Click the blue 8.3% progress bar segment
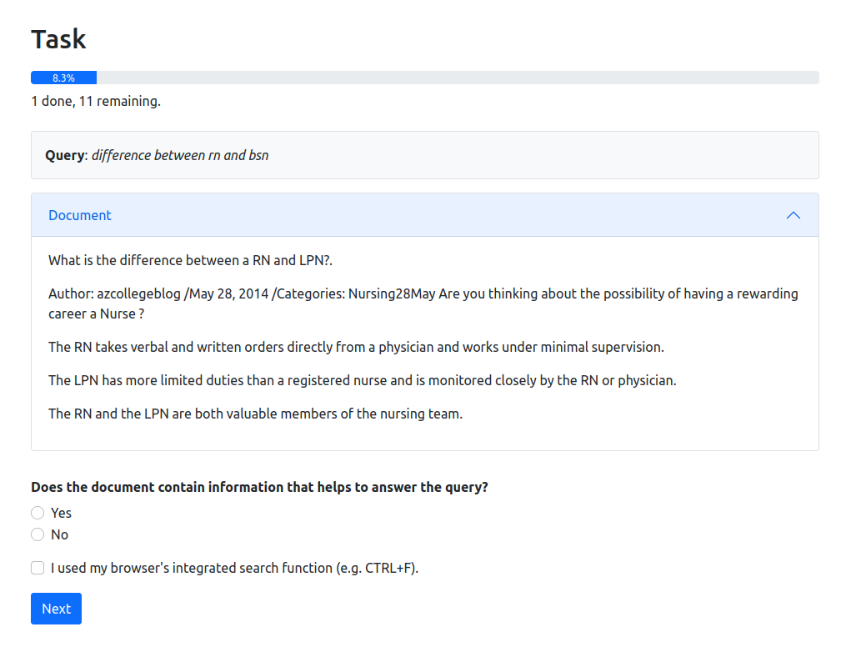The width and height of the screenshot is (856, 652). pyautogui.click(x=63, y=78)
